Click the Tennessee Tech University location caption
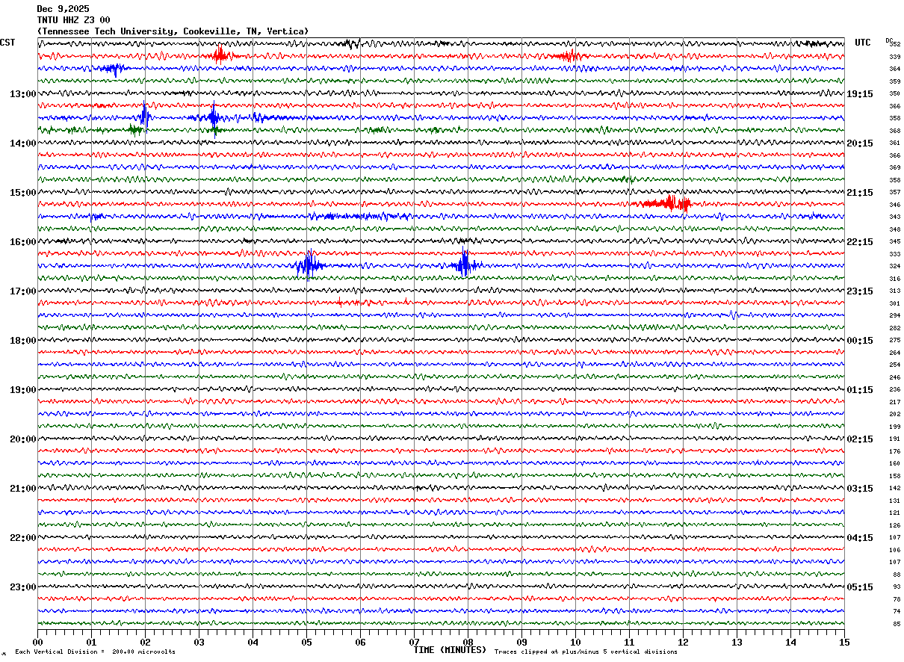The height and width of the screenshot is (662, 904). tap(173, 31)
